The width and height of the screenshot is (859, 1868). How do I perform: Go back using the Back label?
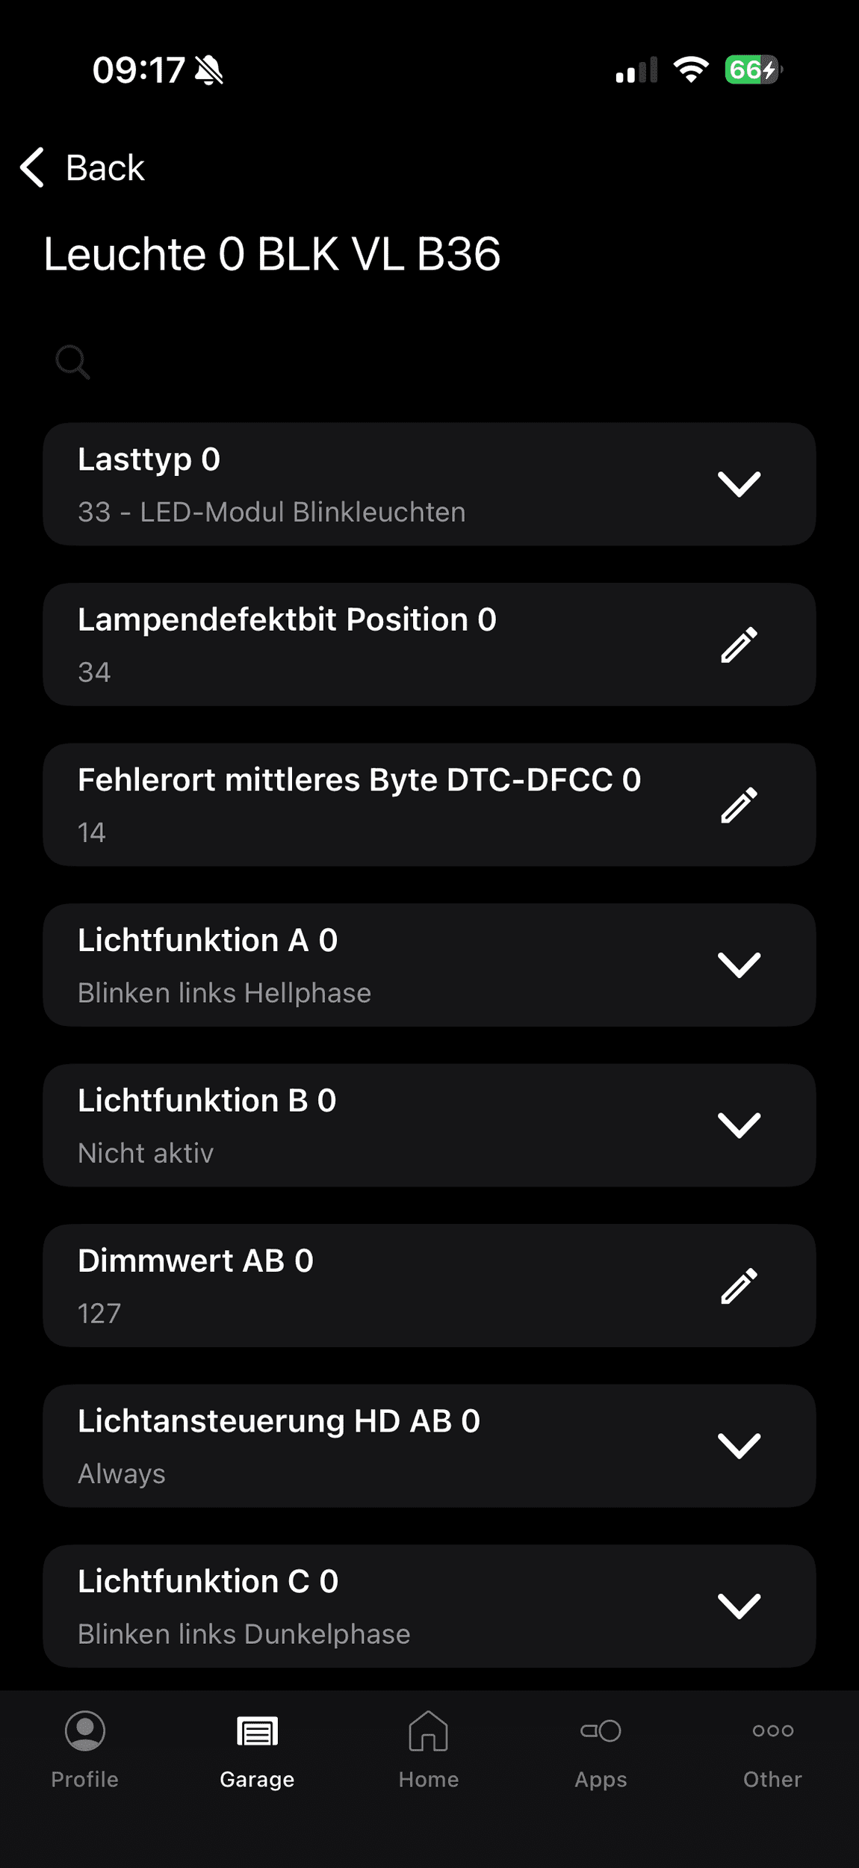click(105, 167)
